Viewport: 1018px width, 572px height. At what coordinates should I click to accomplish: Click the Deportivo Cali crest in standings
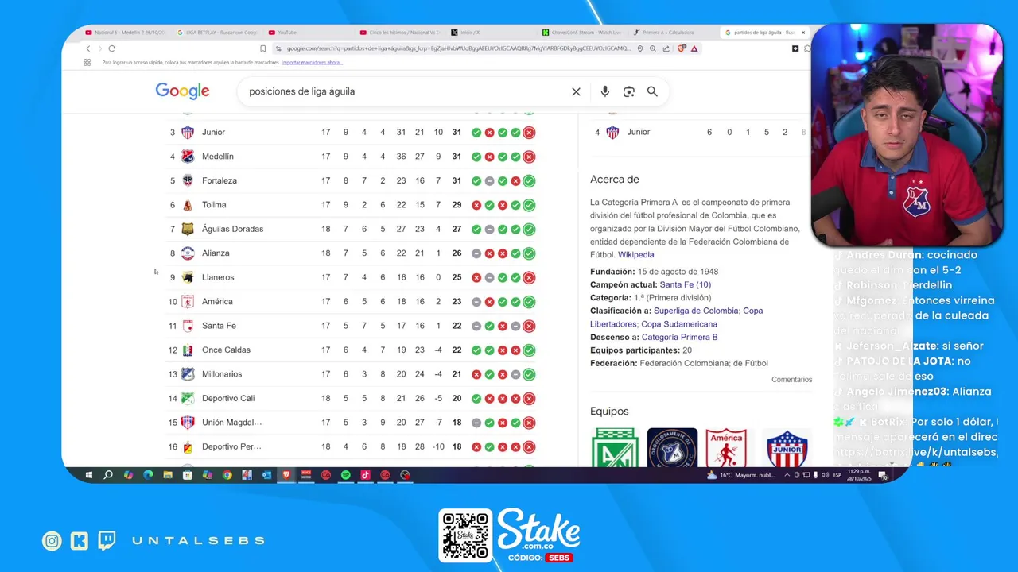point(188,398)
